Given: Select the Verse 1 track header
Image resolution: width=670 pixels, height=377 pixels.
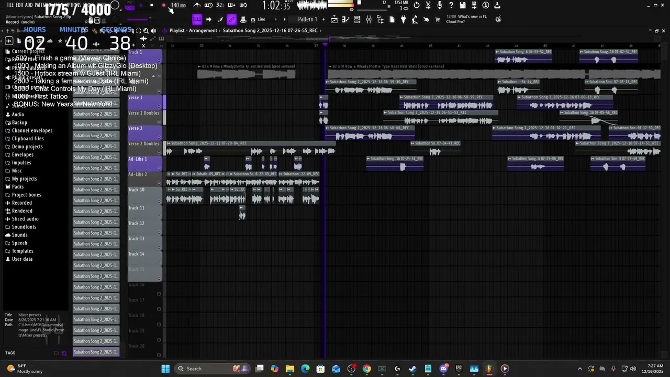Looking at the screenshot, I should click(x=144, y=102).
